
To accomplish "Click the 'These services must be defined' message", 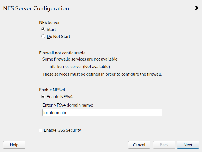I will (102, 74).
